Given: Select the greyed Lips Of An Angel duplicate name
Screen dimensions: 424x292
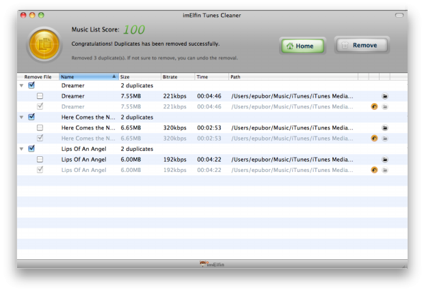Looking at the screenshot, I should 84,170.
